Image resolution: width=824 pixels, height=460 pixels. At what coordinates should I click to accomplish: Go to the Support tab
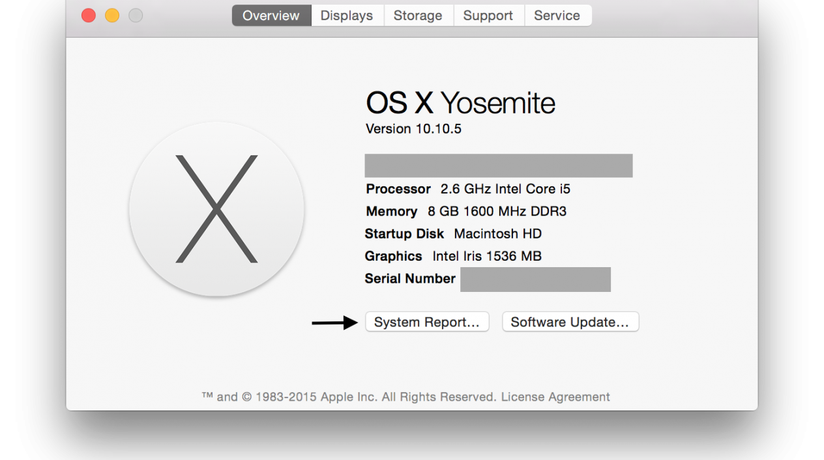pyautogui.click(x=488, y=16)
